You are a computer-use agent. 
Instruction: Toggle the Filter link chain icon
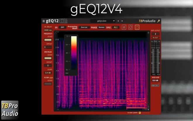point(51,78)
